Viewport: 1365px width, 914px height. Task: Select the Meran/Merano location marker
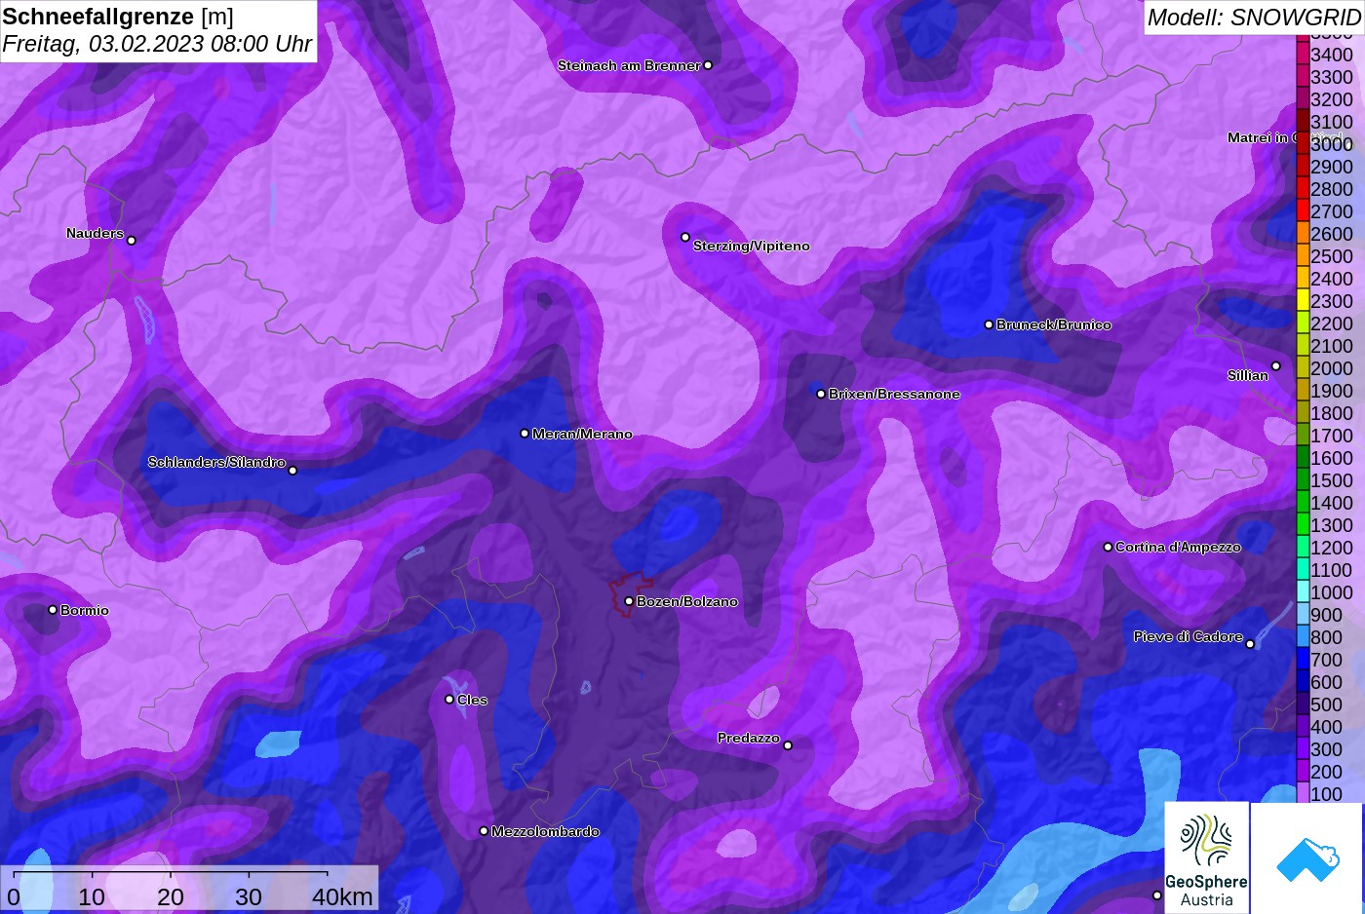click(x=525, y=433)
